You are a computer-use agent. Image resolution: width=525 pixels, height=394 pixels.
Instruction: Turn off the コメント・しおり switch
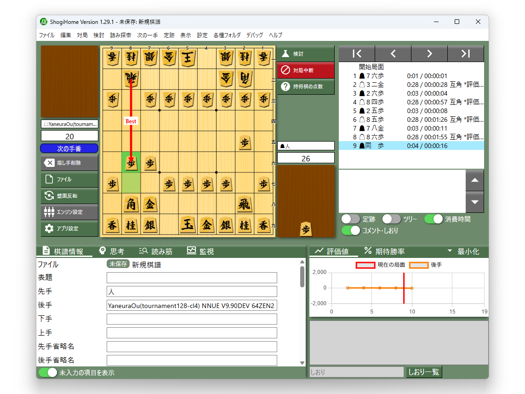tap(351, 230)
